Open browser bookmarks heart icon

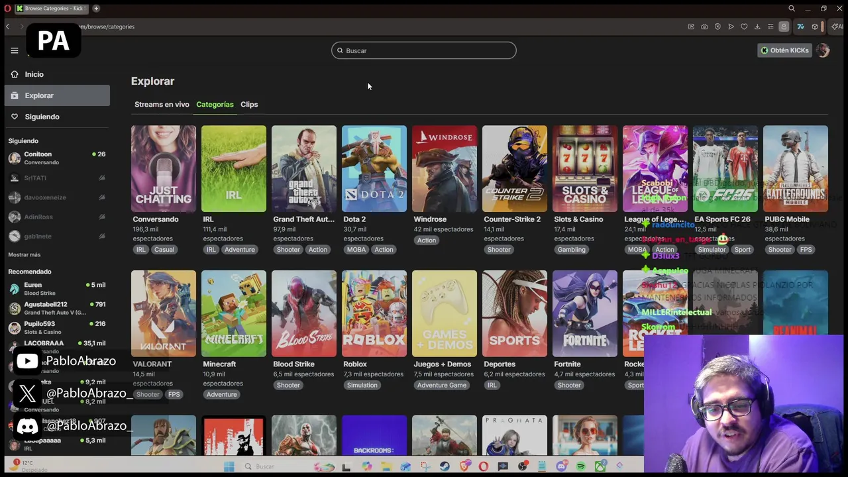click(x=744, y=26)
